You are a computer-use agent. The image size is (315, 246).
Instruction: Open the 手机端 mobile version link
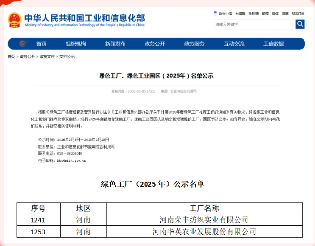tap(253, 14)
